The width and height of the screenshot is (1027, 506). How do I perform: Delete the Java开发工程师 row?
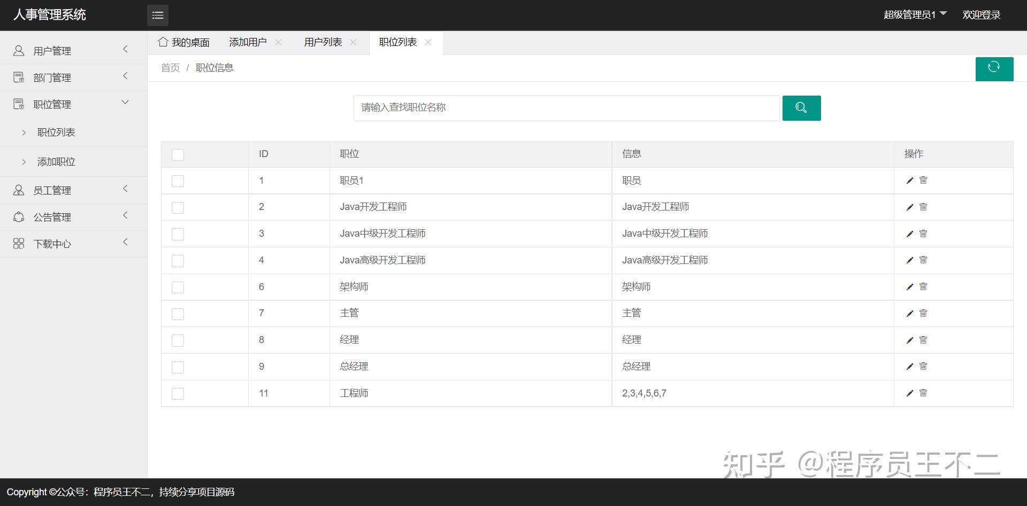pyautogui.click(x=923, y=207)
